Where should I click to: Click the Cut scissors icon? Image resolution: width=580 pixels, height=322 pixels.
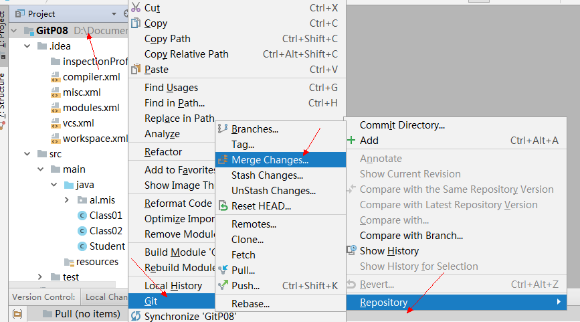click(x=136, y=7)
